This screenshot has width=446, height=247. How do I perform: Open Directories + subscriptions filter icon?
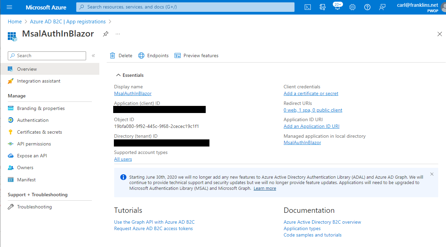click(323, 7)
